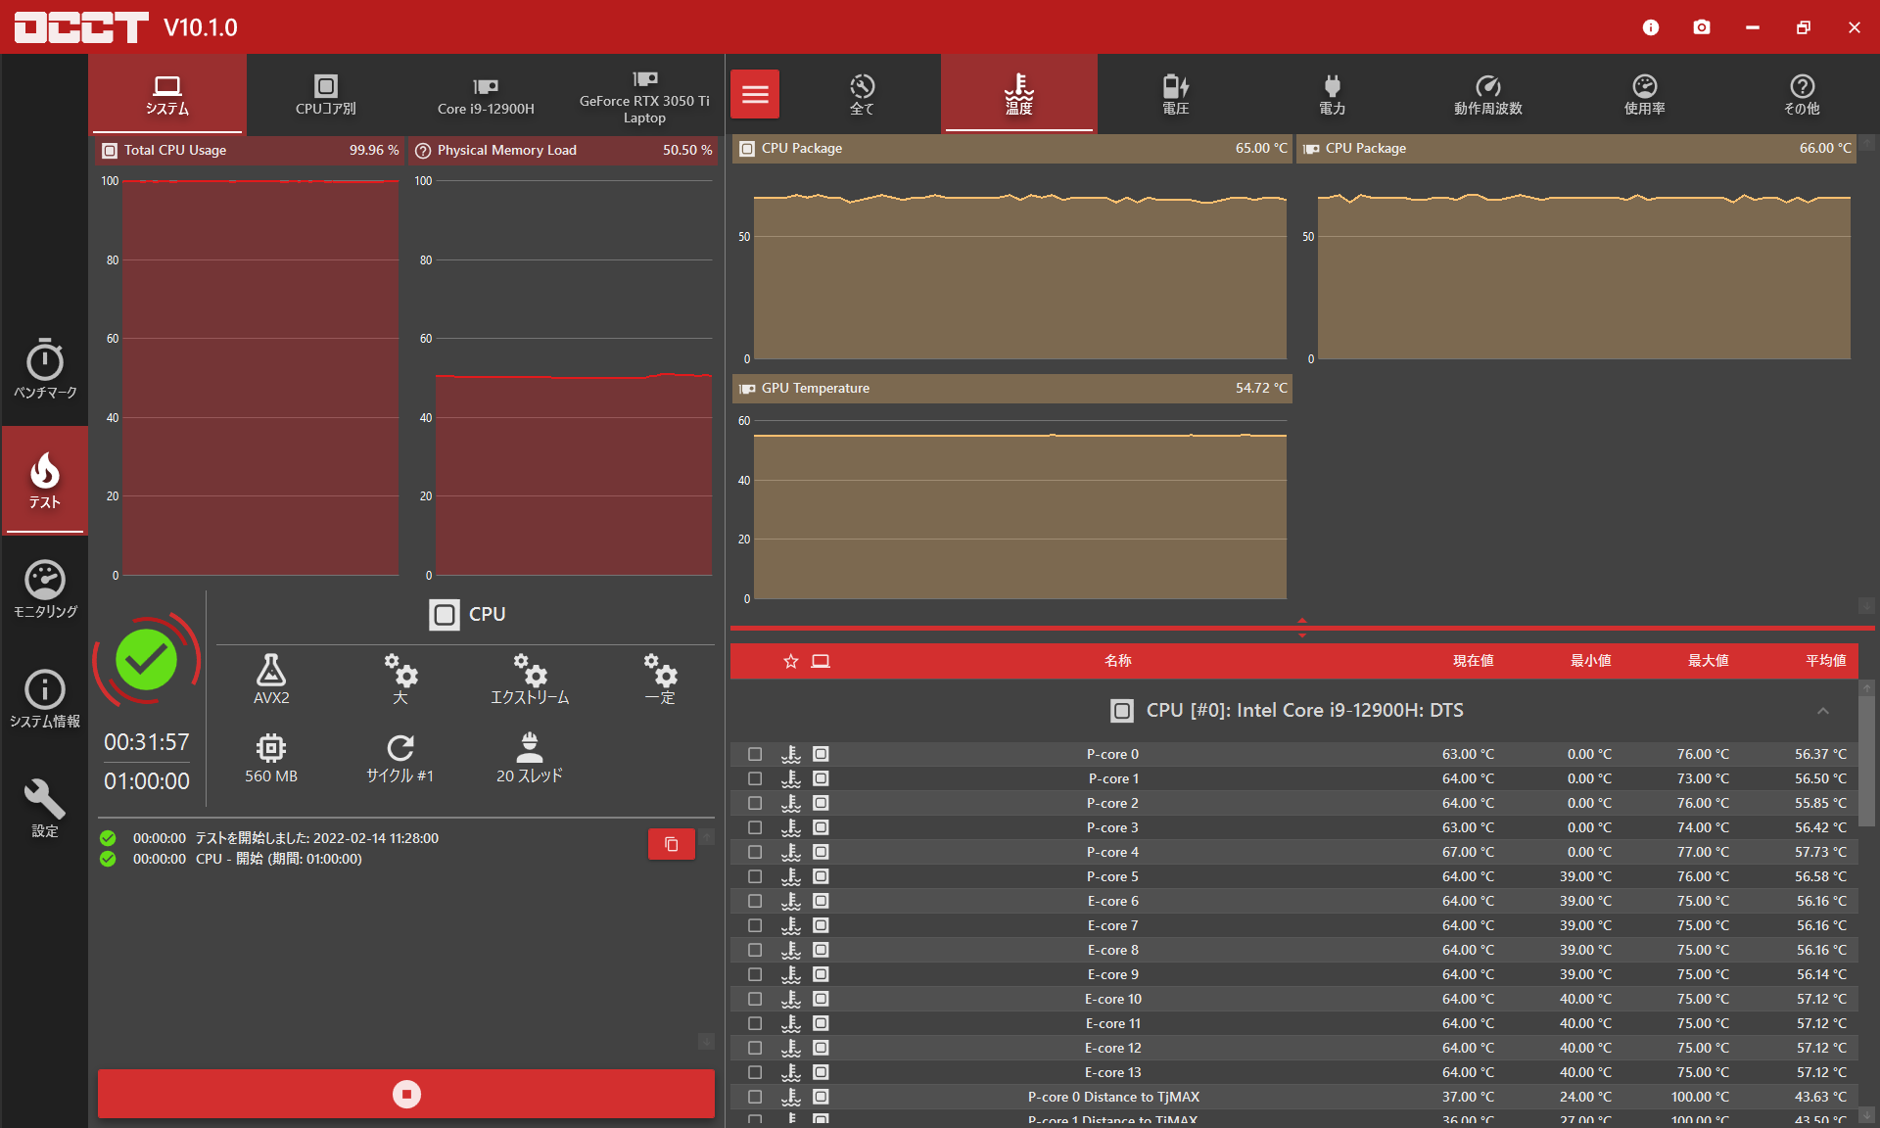
Task: Check the E-core 12 row checkbox
Action: pos(755,1048)
